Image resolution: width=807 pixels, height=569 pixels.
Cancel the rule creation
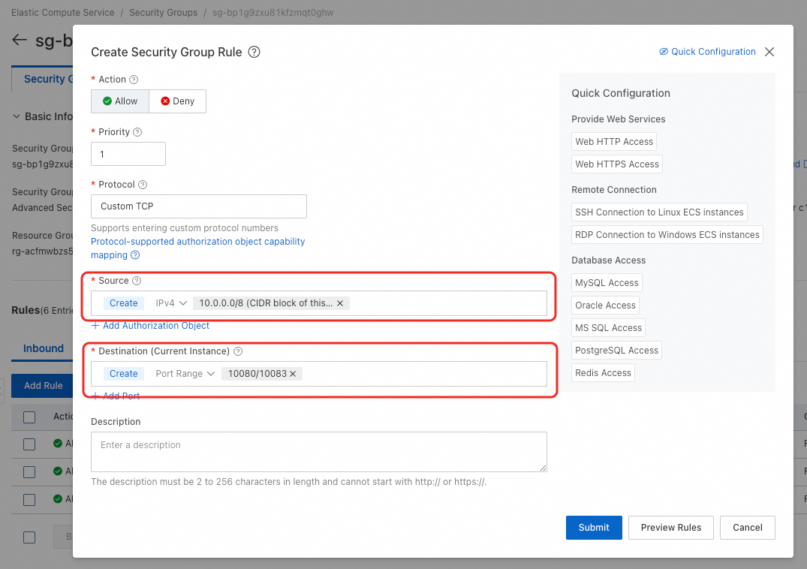click(747, 527)
